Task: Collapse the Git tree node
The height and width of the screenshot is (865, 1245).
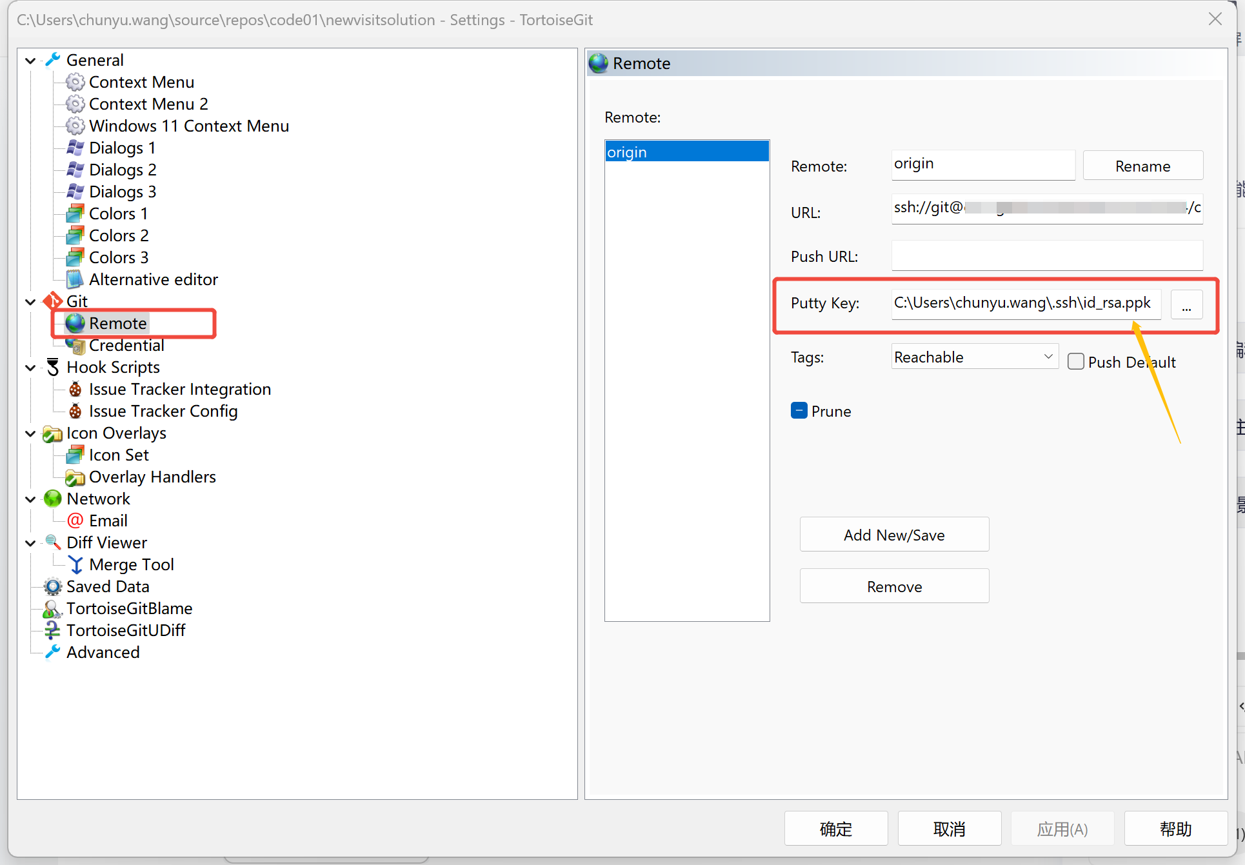Action: click(x=30, y=302)
